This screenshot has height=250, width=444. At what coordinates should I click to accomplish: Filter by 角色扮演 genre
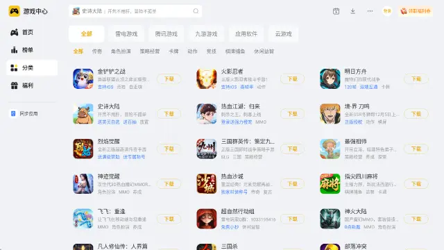click(x=121, y=51)
